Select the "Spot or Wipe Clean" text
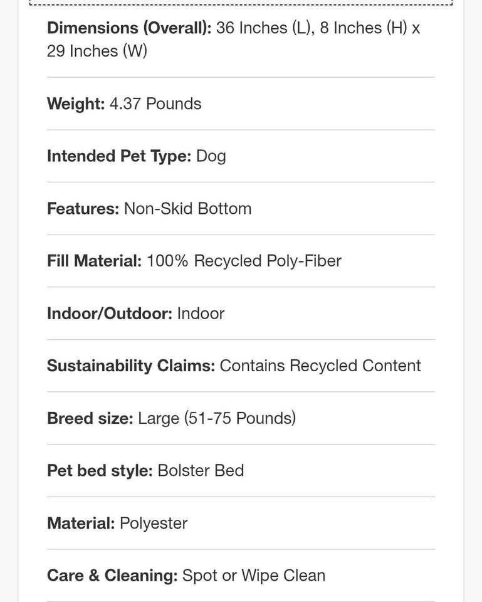482x602 pixels. click(x=254, y=576)
